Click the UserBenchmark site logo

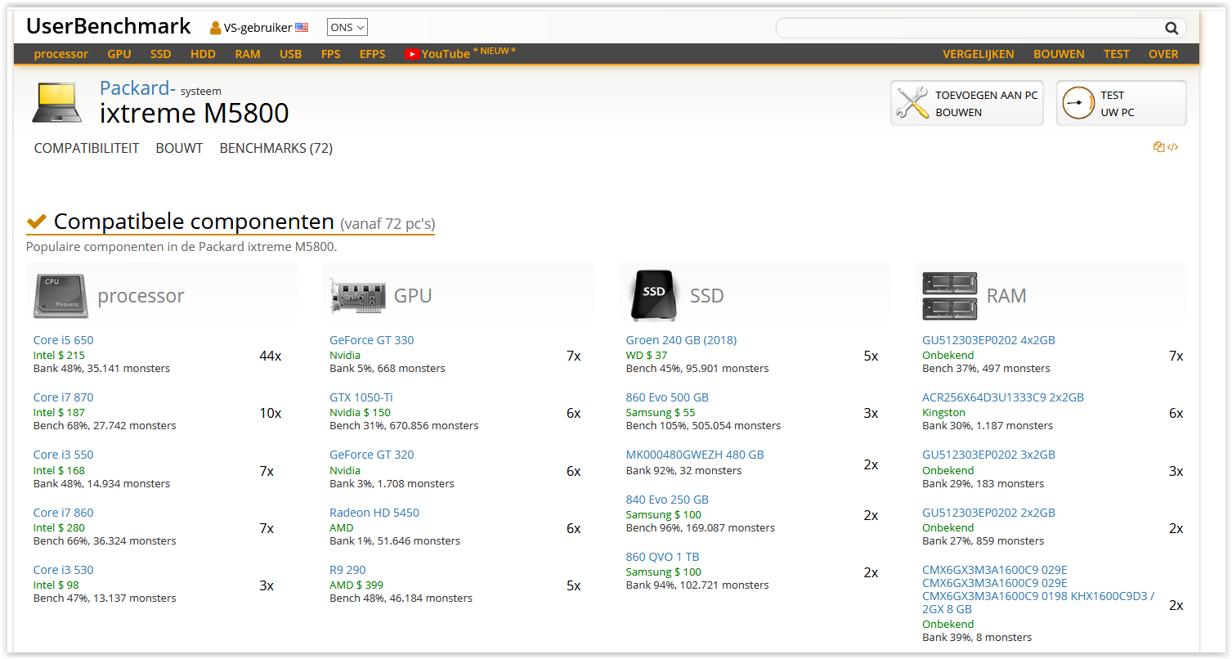pyautogui.click(x=109, y=26)
